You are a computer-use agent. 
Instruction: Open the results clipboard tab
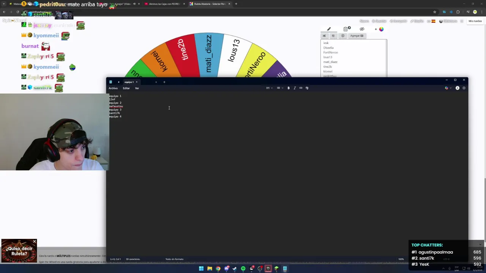pos(346,29)
